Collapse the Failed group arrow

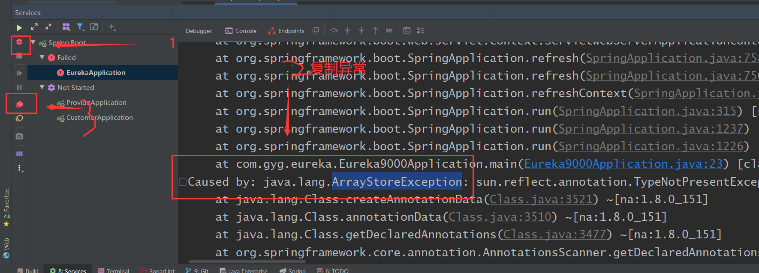pos(42,57)
